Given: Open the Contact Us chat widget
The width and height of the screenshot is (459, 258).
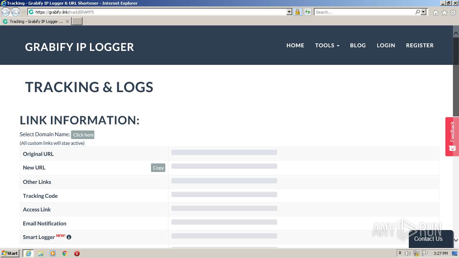Looking at the screenshot, I should click(431, 239).
